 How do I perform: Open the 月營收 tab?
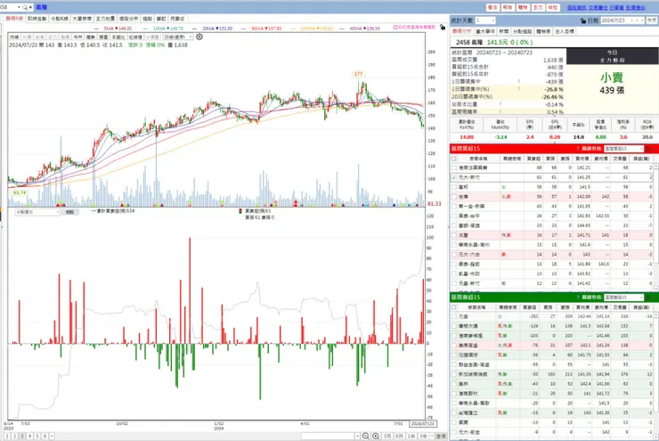(x=177, y=19)
